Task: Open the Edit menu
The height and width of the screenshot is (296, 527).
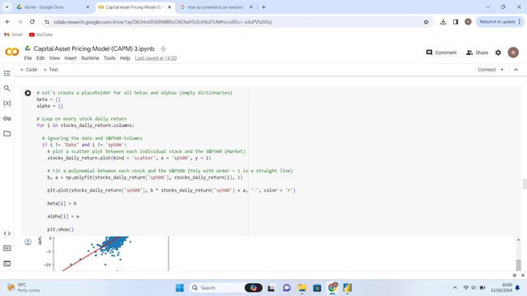Action: (x=41, y=58)
